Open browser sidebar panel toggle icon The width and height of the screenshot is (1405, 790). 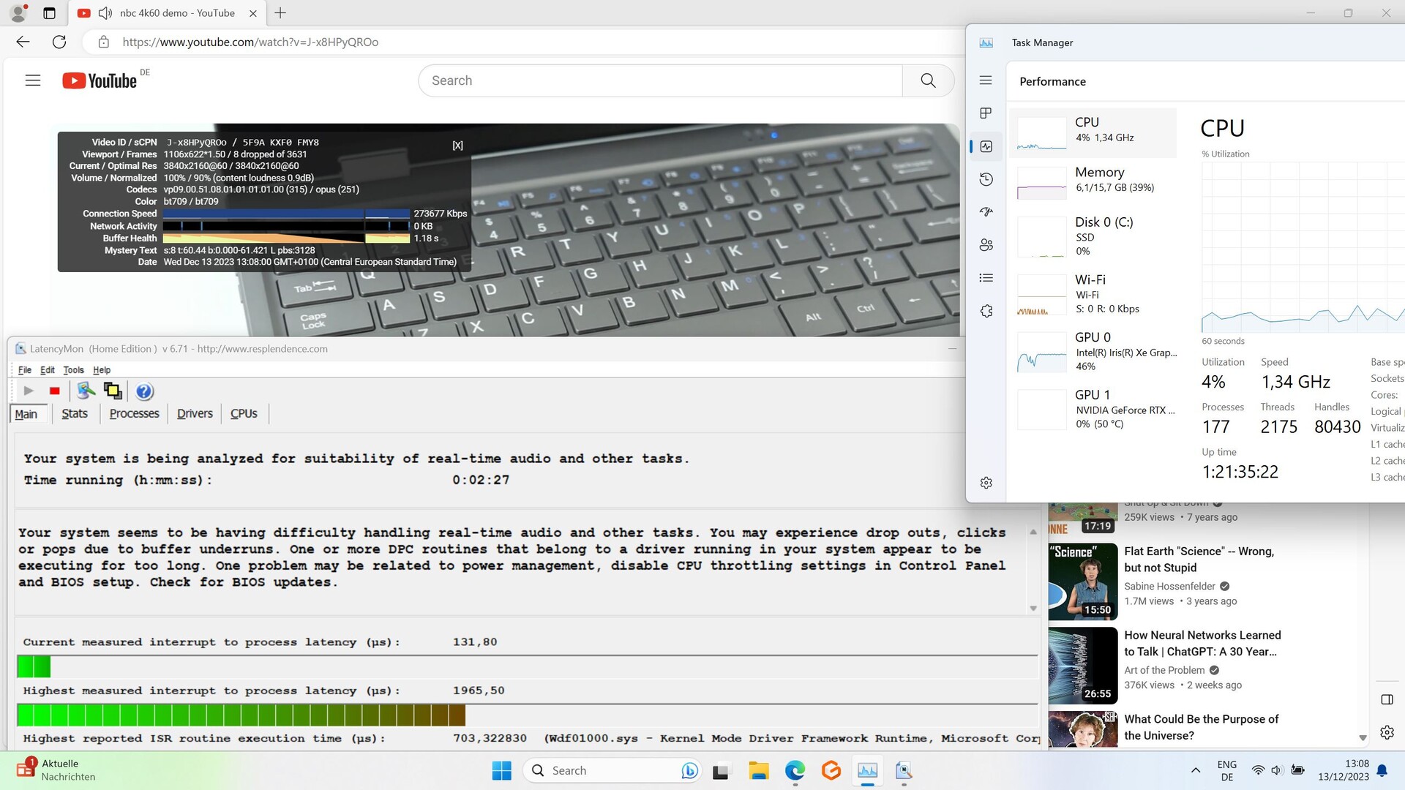point(1387,700)
